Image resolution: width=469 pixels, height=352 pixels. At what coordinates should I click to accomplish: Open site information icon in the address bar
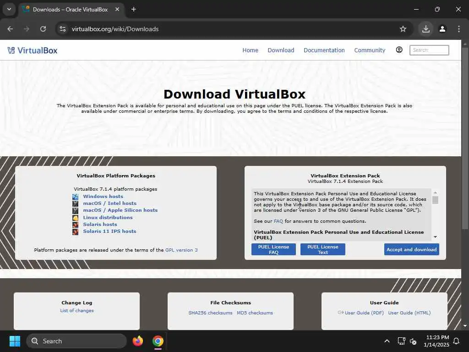63,29
